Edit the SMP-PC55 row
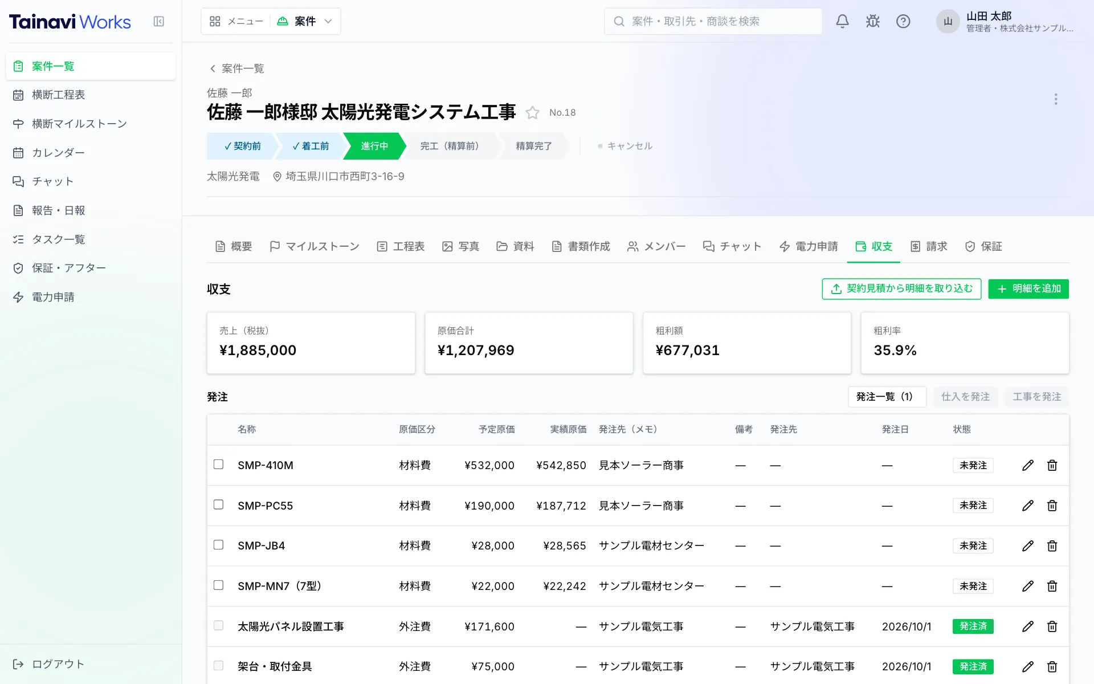Viewport: 1094px width, 684px height. [x=1027, y=506]
